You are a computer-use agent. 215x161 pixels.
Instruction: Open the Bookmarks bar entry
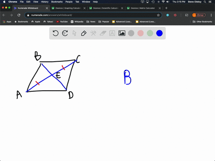[x=21, y=21]
